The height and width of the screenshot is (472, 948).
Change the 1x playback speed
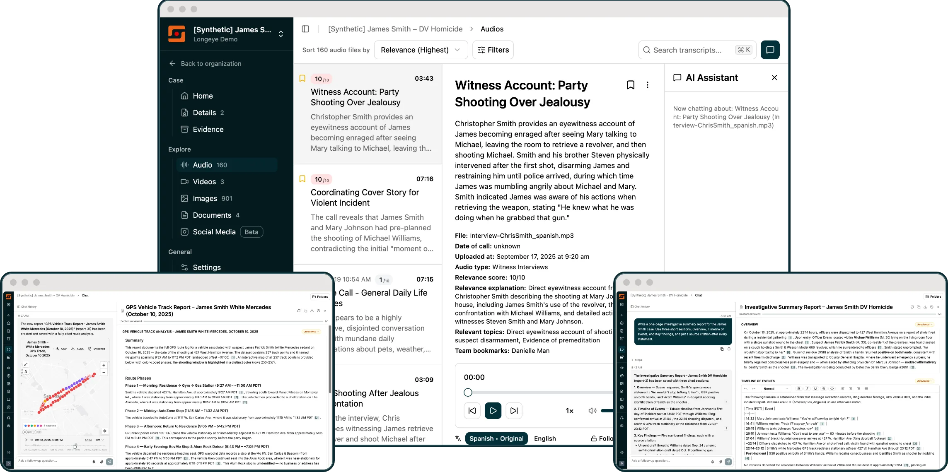[x=570, y=411]
